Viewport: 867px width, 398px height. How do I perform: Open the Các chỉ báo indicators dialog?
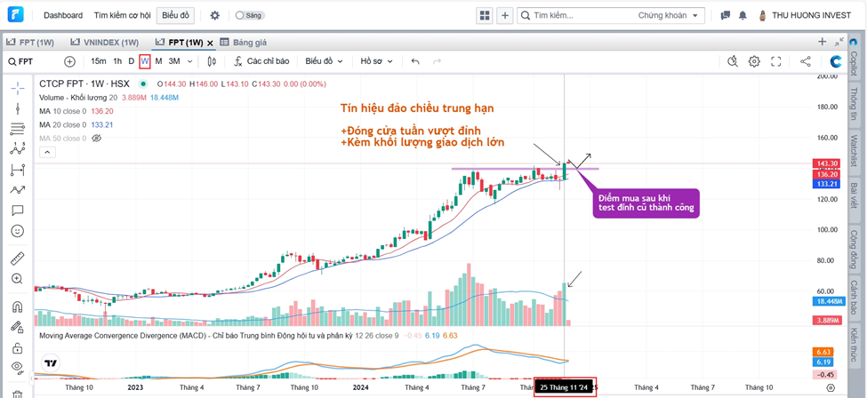click(x=261, y=61)
